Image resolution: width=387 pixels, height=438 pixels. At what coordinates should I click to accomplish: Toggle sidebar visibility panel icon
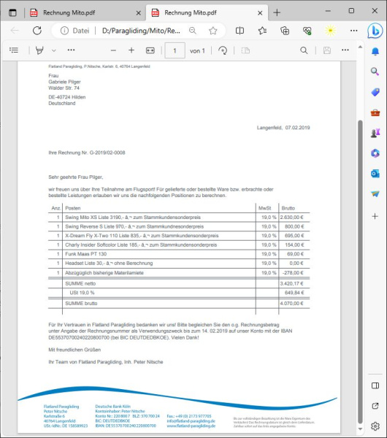[375, 385]
